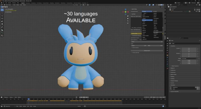Collapse the Transform panel in Properties
The width and height of the screenshot is (201, 109).
pos(173,46)
